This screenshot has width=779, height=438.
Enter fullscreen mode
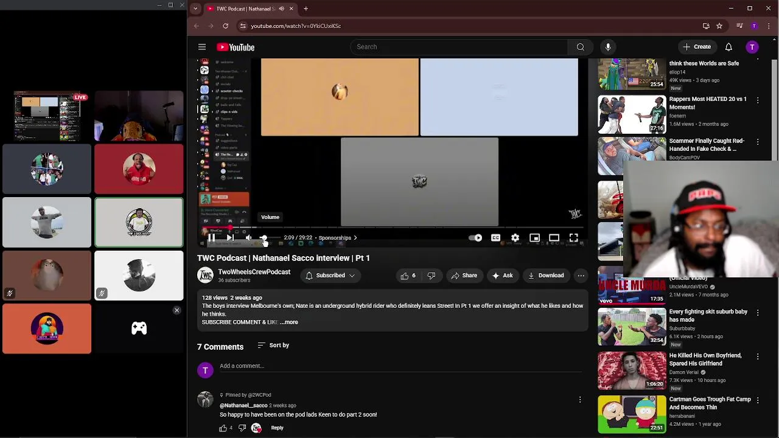click(573, 238)
